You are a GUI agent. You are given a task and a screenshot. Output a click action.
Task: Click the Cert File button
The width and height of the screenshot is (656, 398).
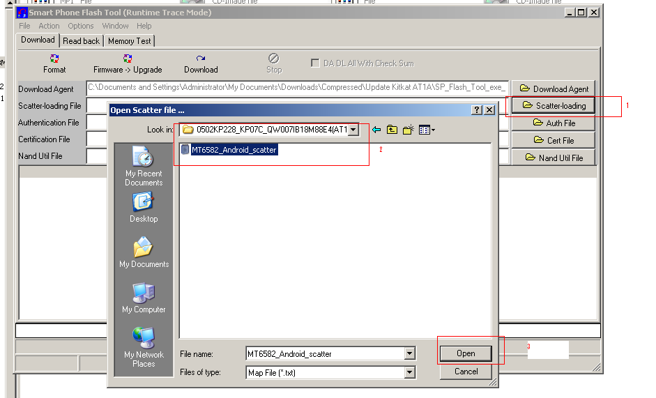coord(554,140)
